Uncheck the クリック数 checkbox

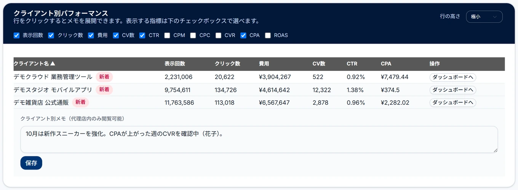(x=51, y=35)
